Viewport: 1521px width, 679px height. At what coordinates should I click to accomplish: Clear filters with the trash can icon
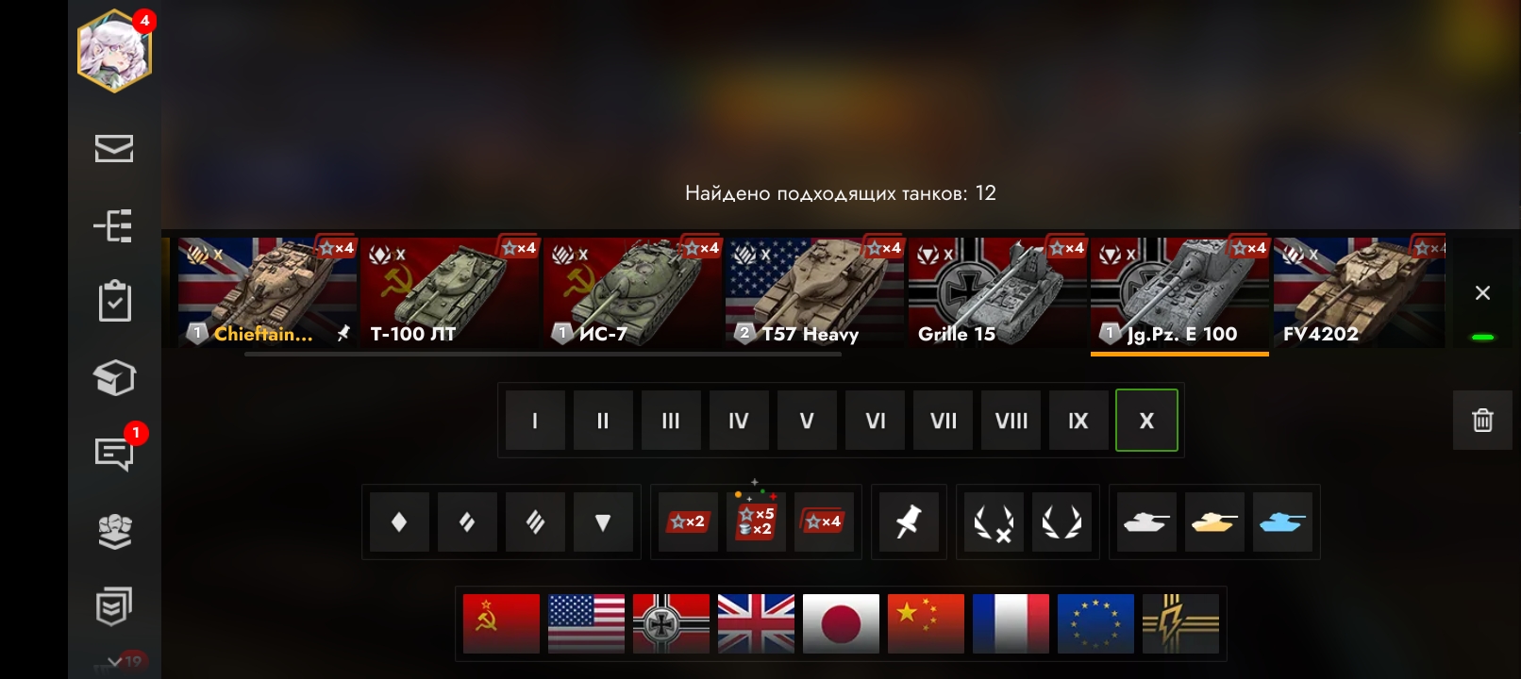pos(1482,420)
